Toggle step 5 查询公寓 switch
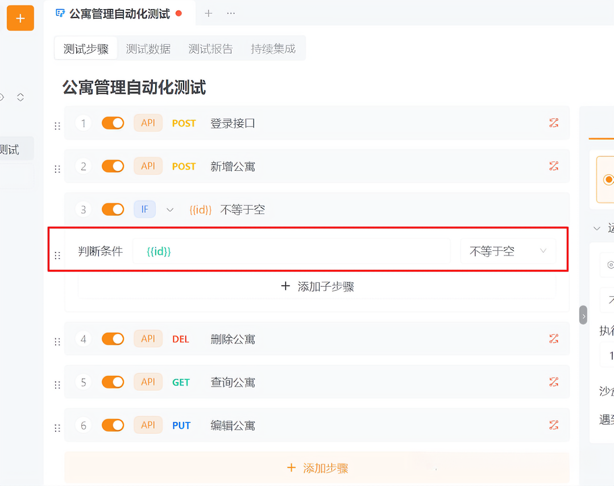This screenshot has width=614, height=486. point(113,382)
